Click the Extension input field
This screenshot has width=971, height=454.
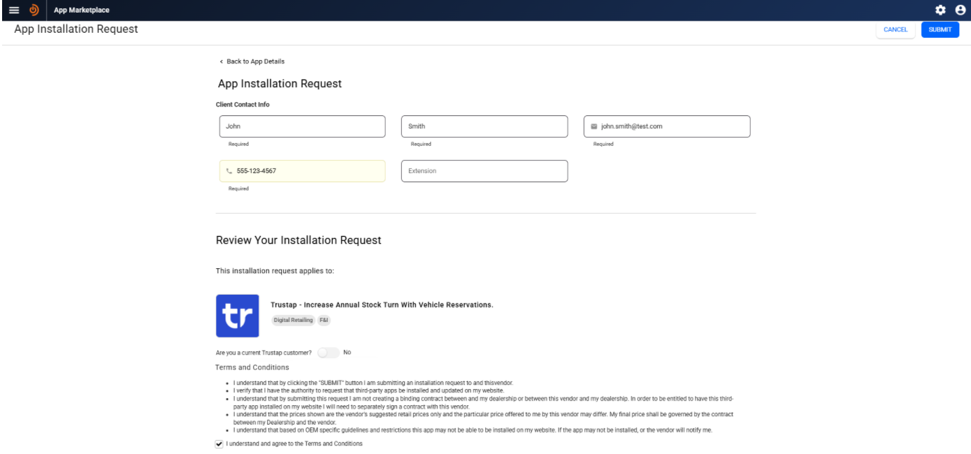pos(484,171)
